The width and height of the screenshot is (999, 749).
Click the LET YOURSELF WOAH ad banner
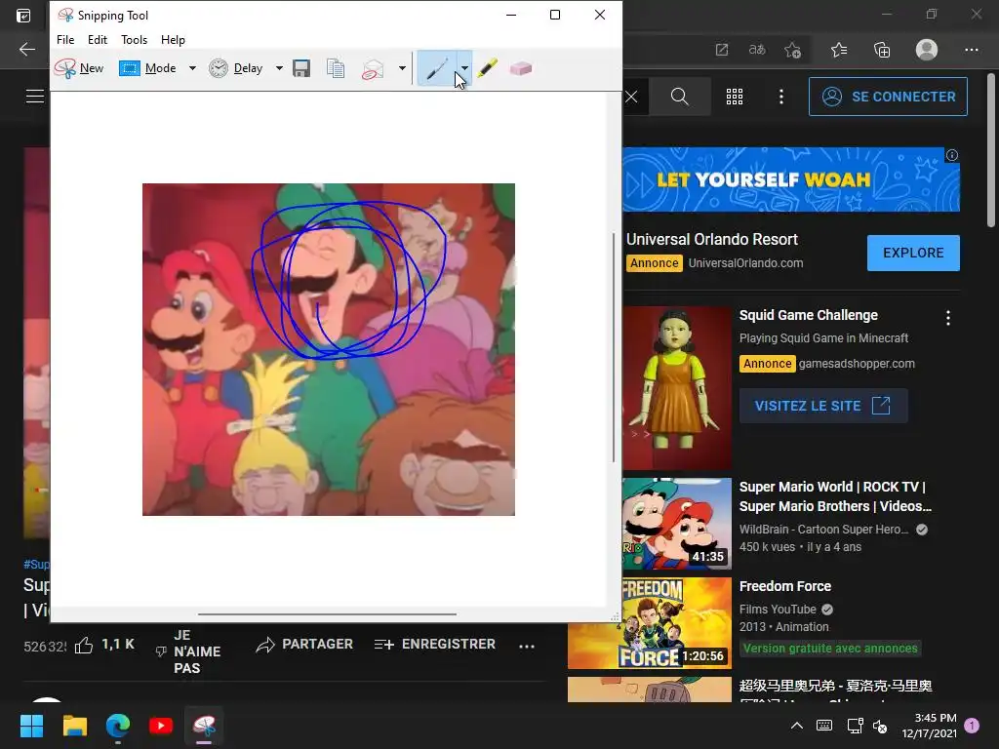coord(790,179)
